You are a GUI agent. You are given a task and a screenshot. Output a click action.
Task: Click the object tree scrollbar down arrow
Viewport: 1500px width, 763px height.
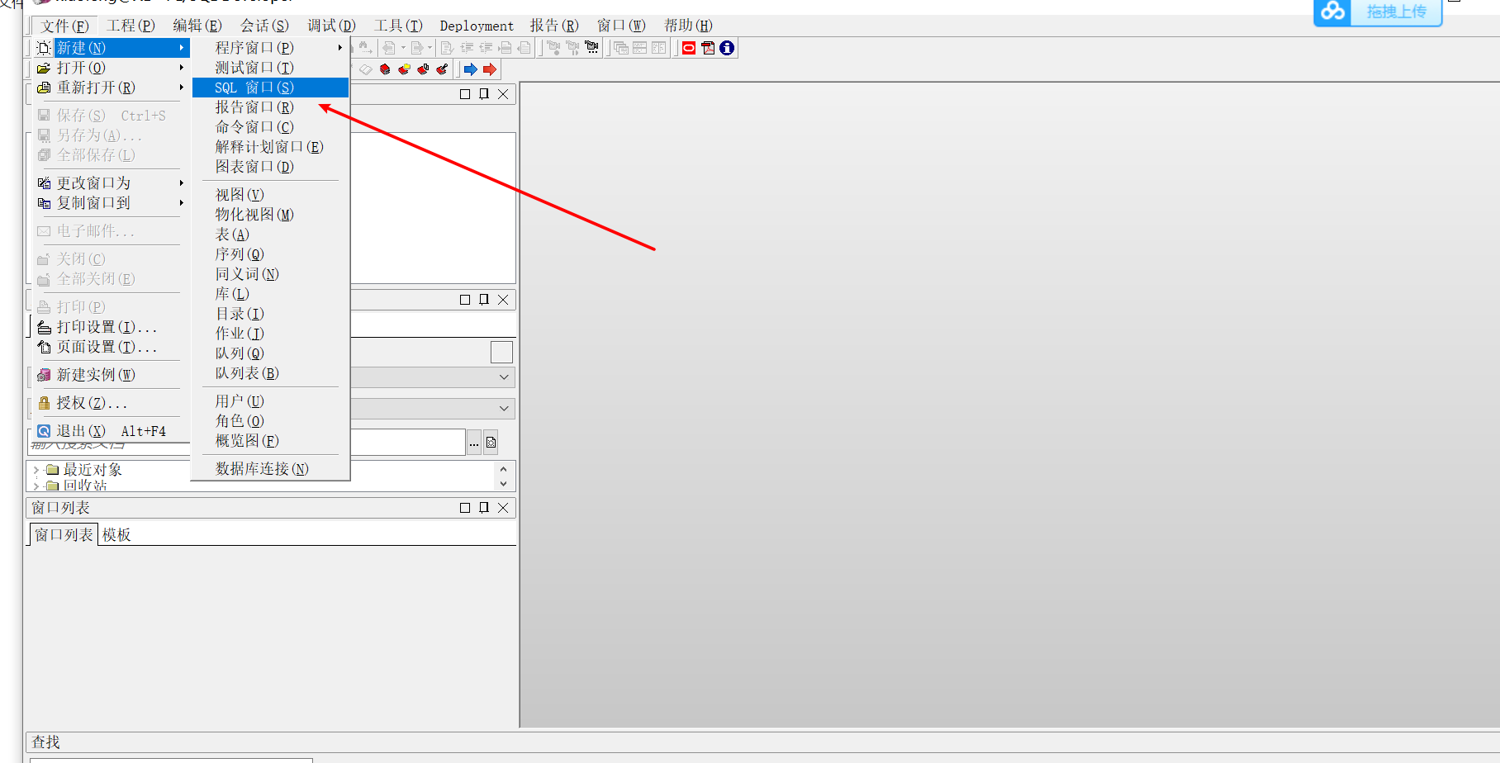click(504, 484)
